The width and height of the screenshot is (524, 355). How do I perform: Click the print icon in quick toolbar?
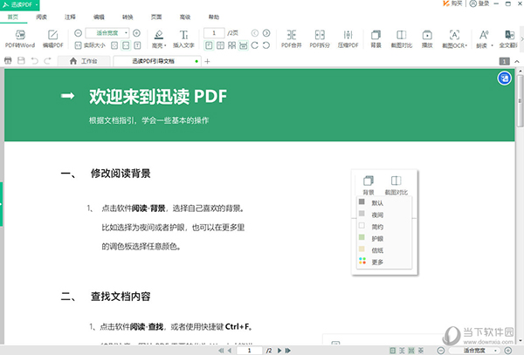pos(8,60)
